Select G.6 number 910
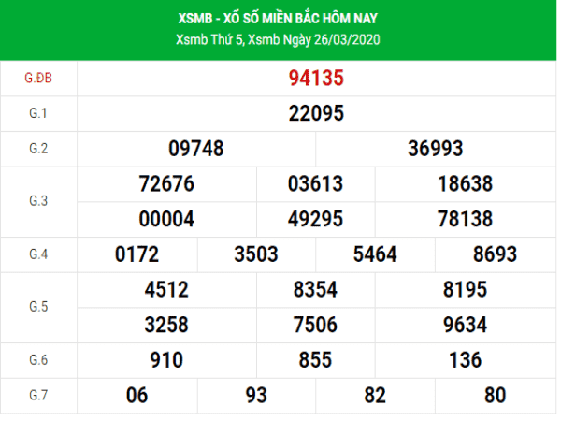 coord(166,360)
